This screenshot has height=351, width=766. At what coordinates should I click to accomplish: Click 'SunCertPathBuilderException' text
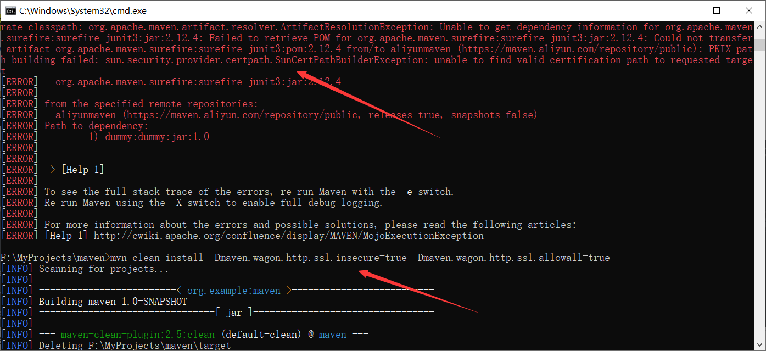[349, 60]
